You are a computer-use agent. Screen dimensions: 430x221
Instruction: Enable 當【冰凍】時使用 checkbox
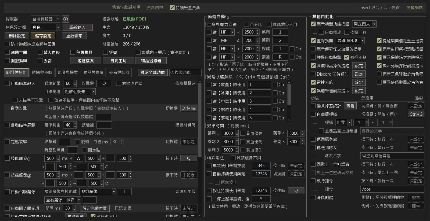click(x=209, y=93)
